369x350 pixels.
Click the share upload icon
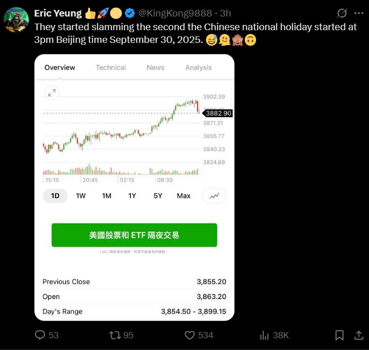[359, 335]
